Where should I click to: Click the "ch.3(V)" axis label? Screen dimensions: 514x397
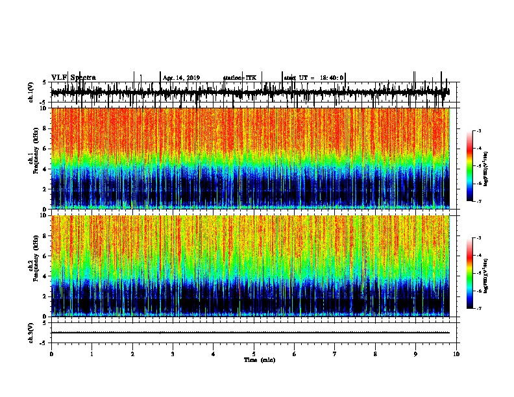point(31,333)
